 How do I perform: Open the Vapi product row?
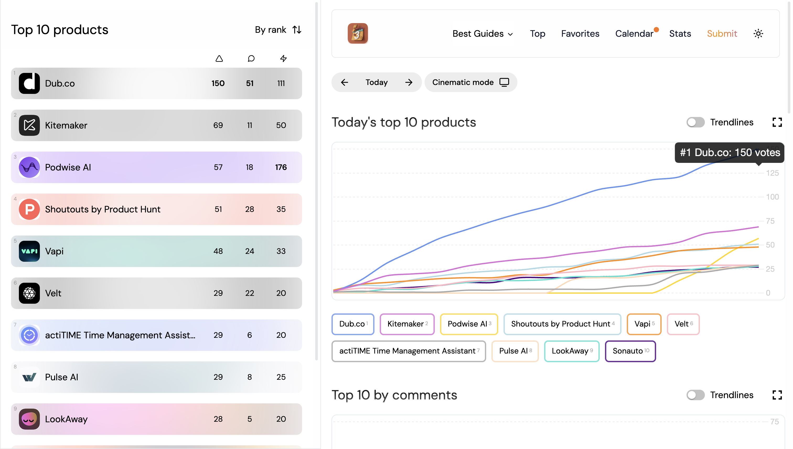click(x=156, y=251)
